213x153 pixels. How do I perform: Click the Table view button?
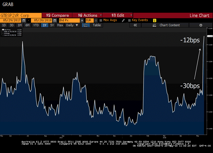97,25
